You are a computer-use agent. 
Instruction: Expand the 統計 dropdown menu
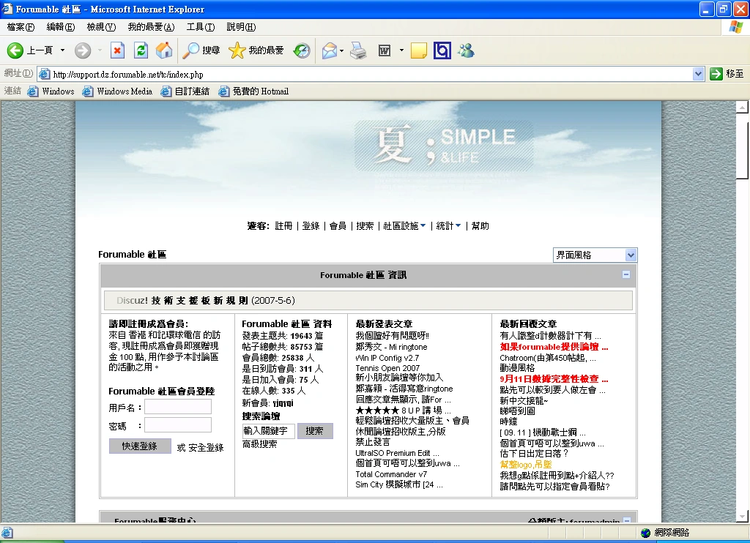point(449,226)
